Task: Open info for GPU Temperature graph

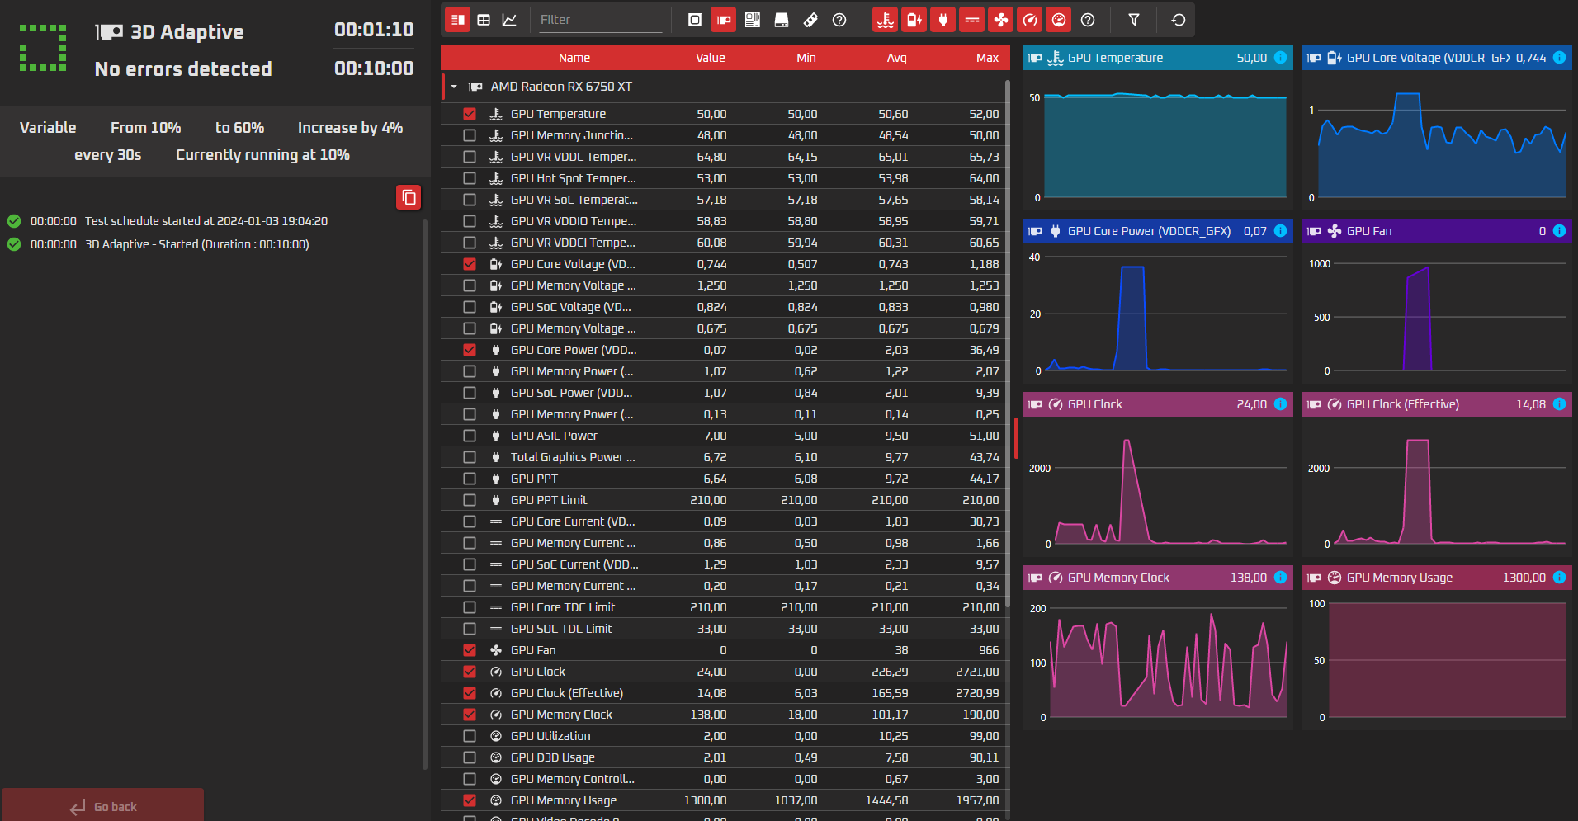Action: pyautogui.click(x=1280, y=58)
